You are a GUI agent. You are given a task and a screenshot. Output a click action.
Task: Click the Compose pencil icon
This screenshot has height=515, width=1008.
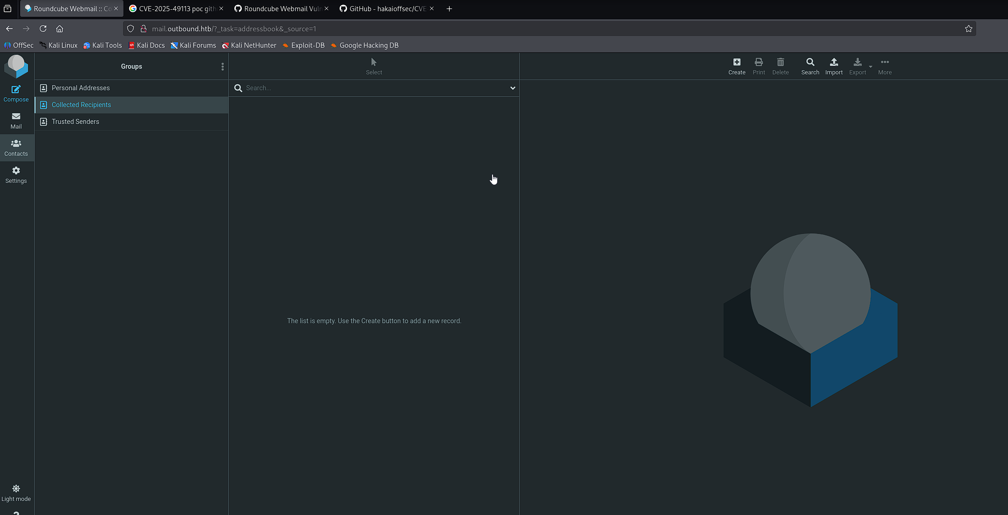pos(16,89)
